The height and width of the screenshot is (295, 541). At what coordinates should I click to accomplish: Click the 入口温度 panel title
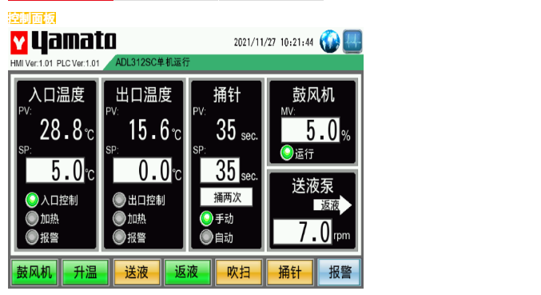pos(57,94)
